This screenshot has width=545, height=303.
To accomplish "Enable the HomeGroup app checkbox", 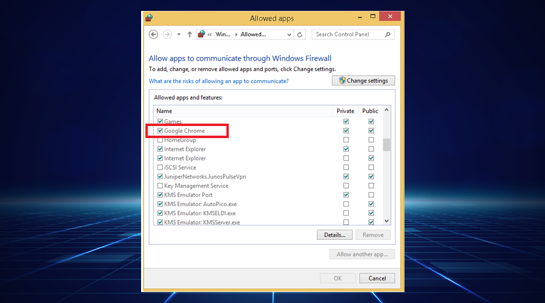I will click(160, 140).
